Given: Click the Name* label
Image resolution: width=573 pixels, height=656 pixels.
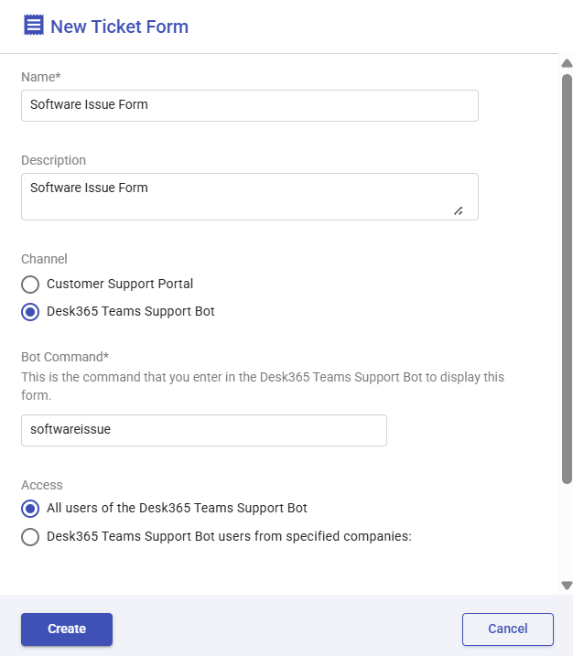Looking at the screenshot, I should [x=41, y=77].
